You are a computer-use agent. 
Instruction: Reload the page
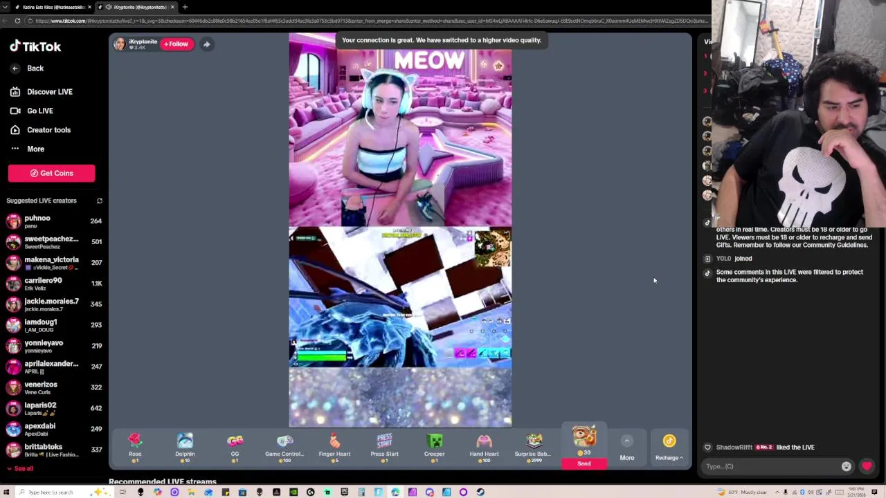(17, 21)
